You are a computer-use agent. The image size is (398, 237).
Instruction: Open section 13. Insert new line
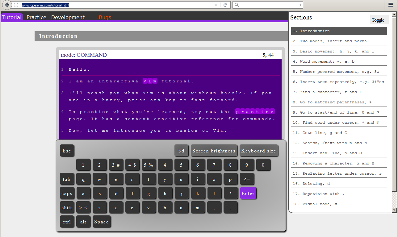(x=339, y=153)
